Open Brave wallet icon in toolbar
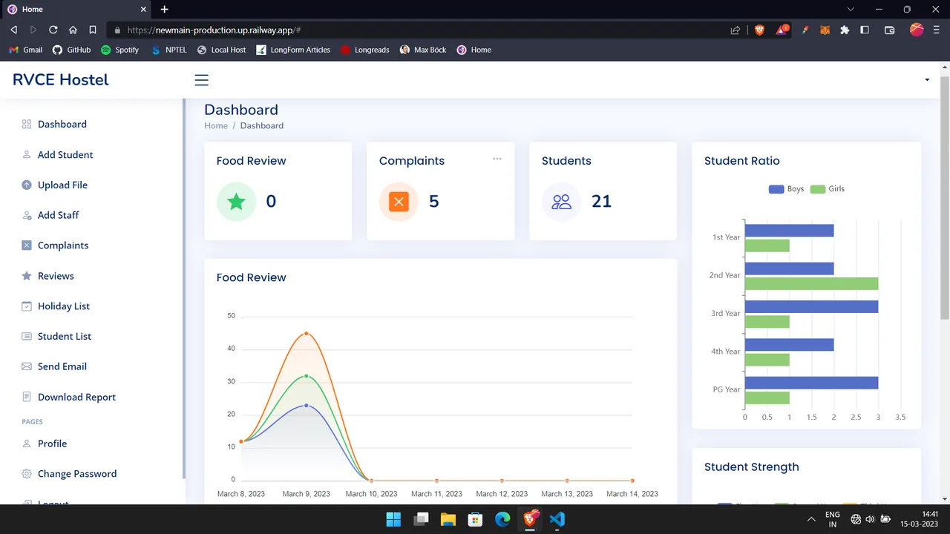The height and width of the screenshot is (534, 950). tap(890, 30)
